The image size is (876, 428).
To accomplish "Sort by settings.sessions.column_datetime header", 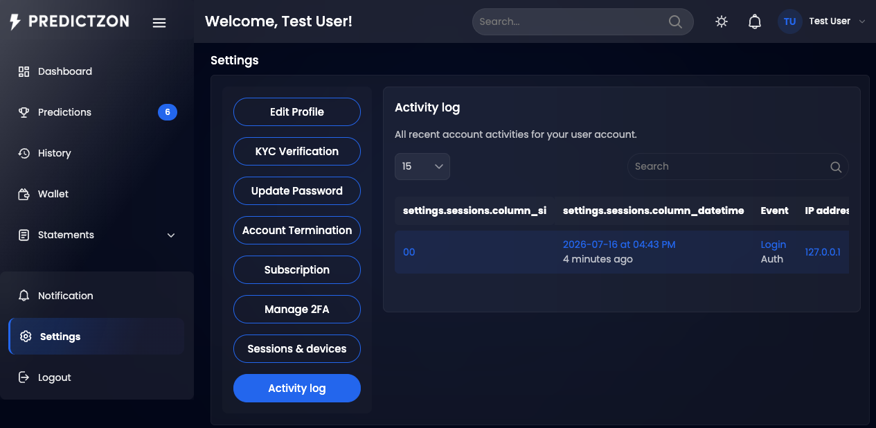I will [654, 211].
